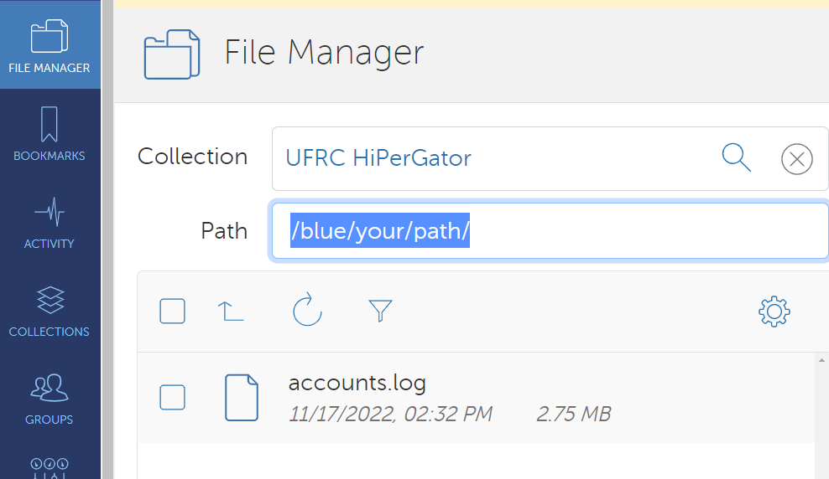This screenshot has height=479, width=829.
Task: Open Bookmarks in the sidebar
Action: click(50, 133)
